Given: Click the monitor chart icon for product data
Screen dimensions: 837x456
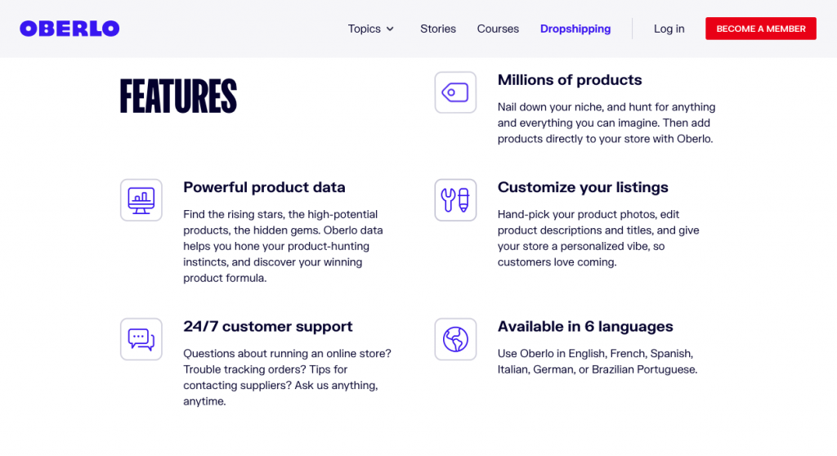Looking at the screenshot, I should [x=141, y=199].
